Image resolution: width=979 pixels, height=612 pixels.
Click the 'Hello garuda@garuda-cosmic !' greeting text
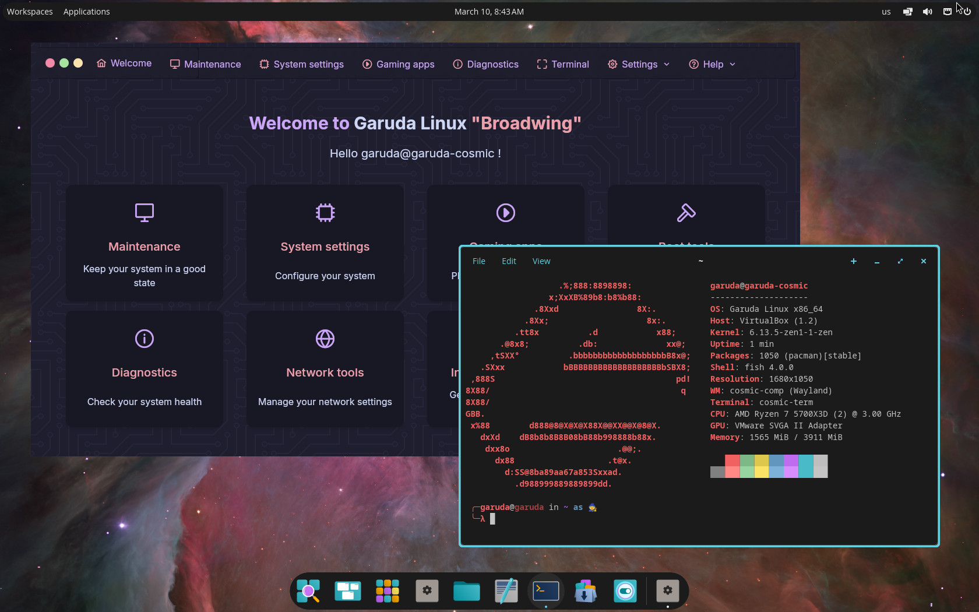point(415,153)
